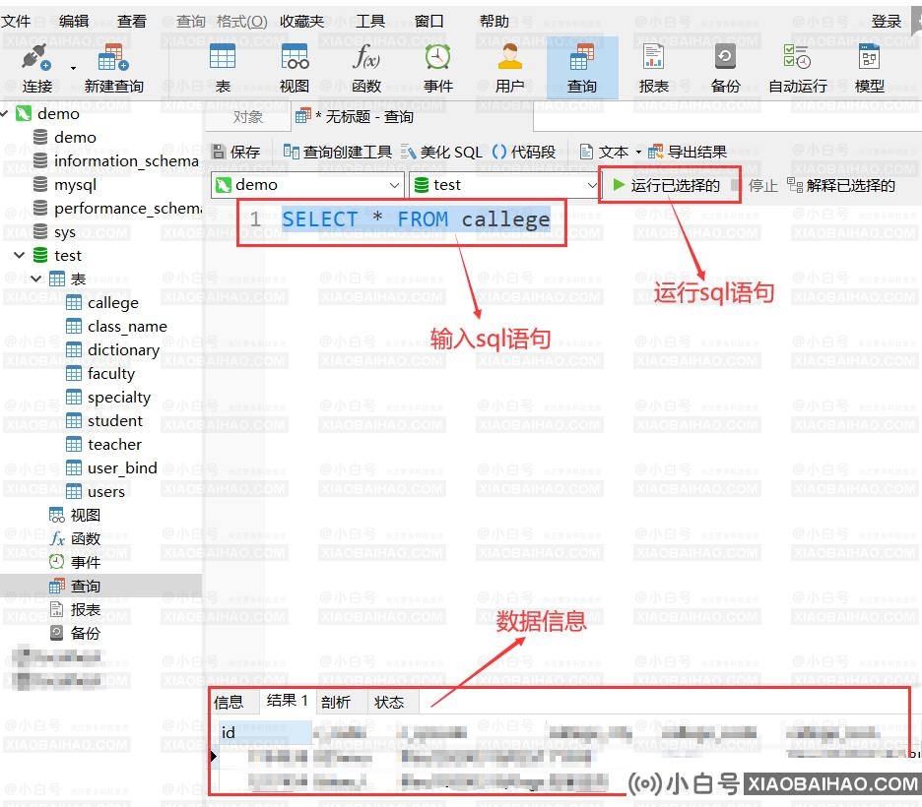
Task: Click the 停止 stop button
Action: click(x=755, y=186)
